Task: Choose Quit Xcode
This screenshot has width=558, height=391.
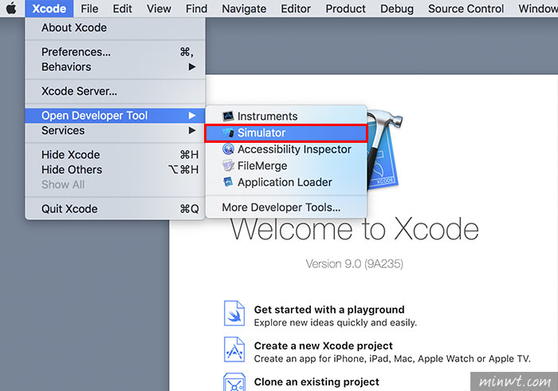Action: pos(115,209)
